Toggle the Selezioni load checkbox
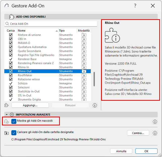 pyautogui.click(x=11, y=87)
